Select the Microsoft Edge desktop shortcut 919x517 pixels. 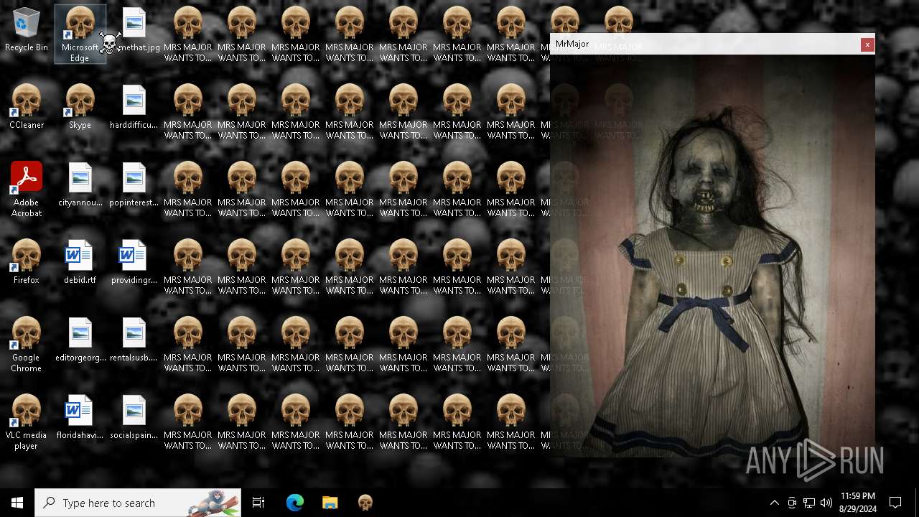tap(80, 34)
